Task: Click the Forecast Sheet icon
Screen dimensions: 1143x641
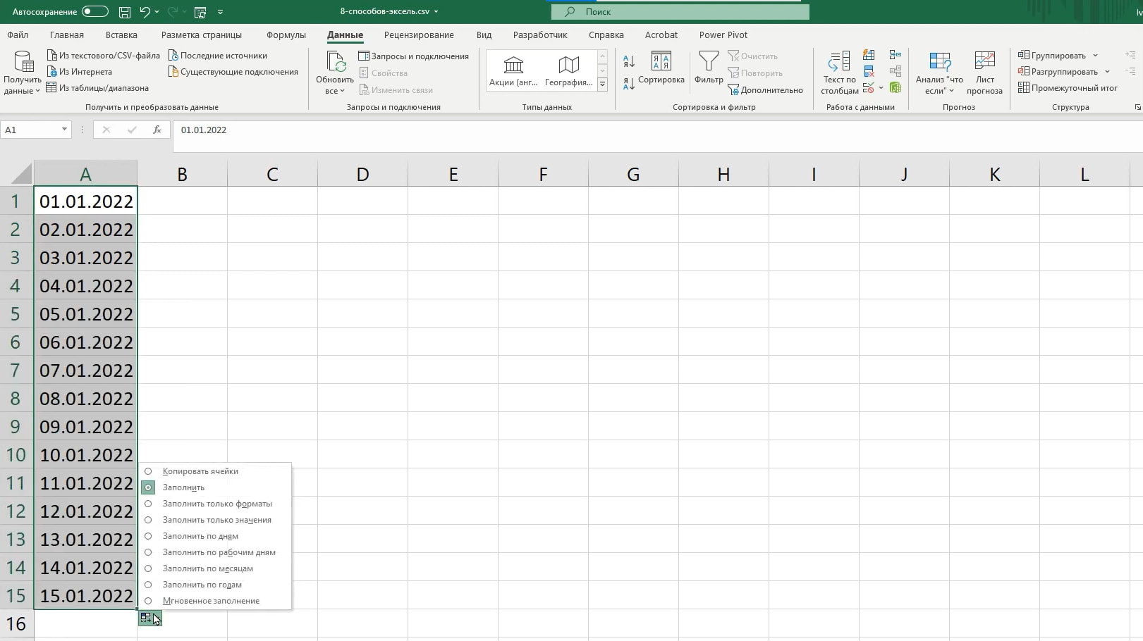Action: coord(984,62)
